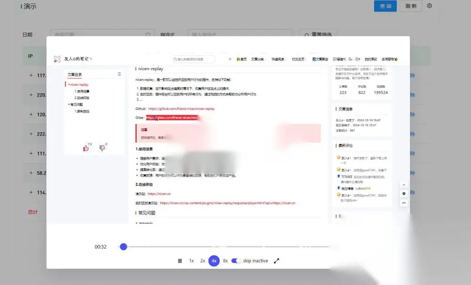Click the replay progress slider handle
The image size is (471, 285).
coord(123,246)
